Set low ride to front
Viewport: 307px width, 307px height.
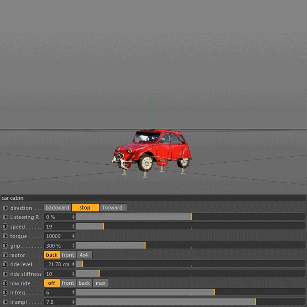[x=68, y=283]
